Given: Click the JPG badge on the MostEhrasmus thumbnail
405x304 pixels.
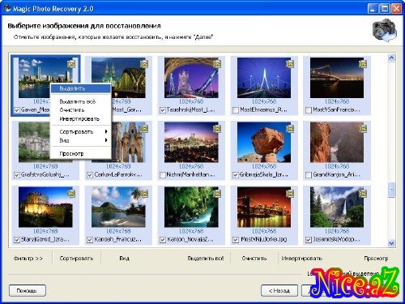Looking at the screenshot, I should pyautogui.click(x=290, y=64).
